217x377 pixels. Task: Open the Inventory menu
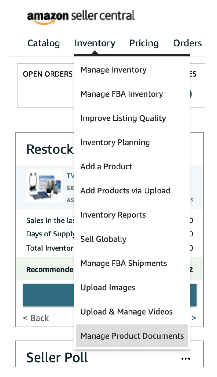pos(95,43)
